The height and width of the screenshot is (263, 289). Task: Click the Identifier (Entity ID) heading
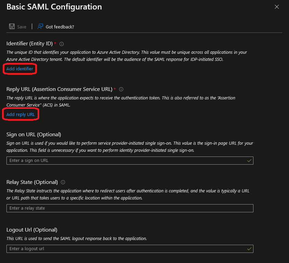29,44
